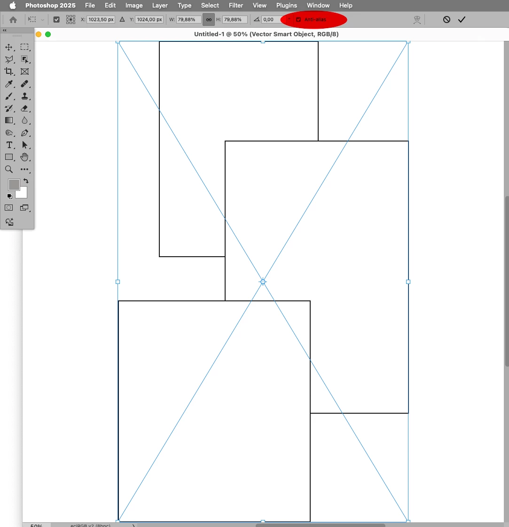
Task: Open the Window menu
Action: click(318, 5)
